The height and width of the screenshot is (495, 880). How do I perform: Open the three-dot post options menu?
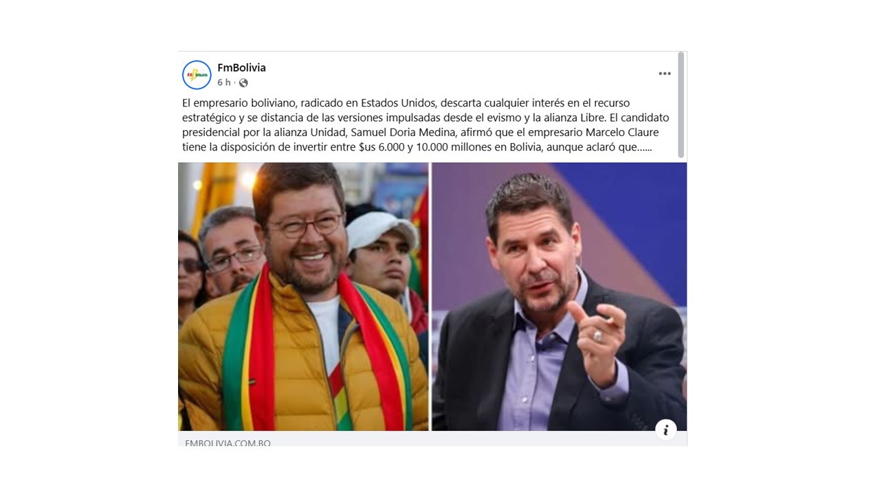coord(665,74)
